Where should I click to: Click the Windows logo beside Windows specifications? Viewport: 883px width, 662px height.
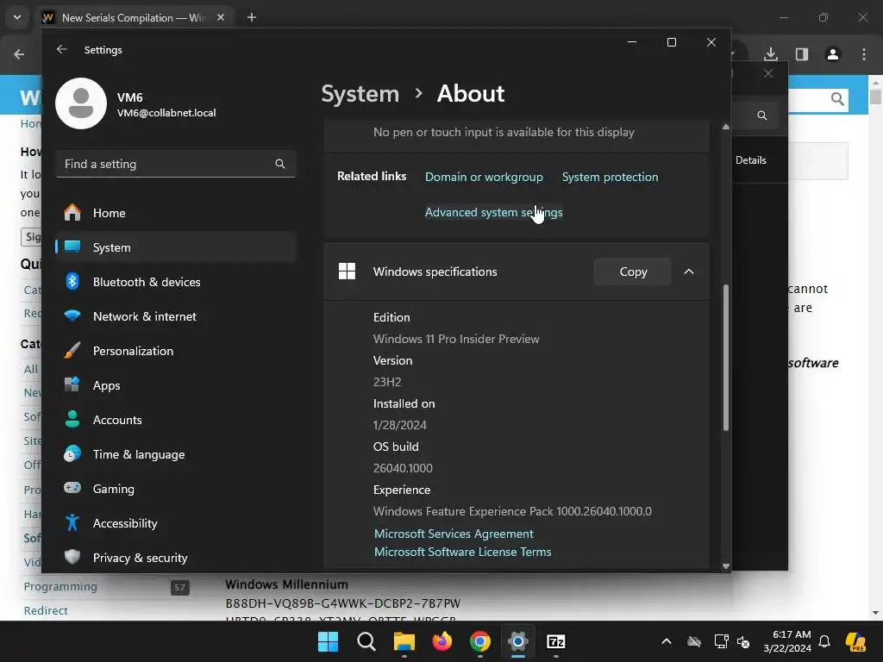pos(347,272)
